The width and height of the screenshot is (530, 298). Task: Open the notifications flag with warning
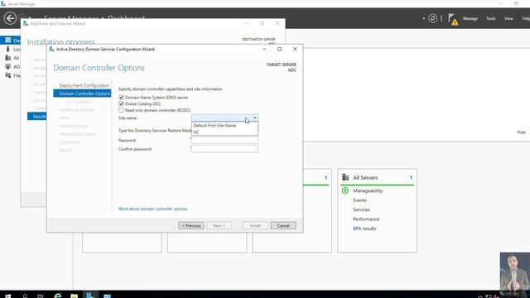[453, 19]
